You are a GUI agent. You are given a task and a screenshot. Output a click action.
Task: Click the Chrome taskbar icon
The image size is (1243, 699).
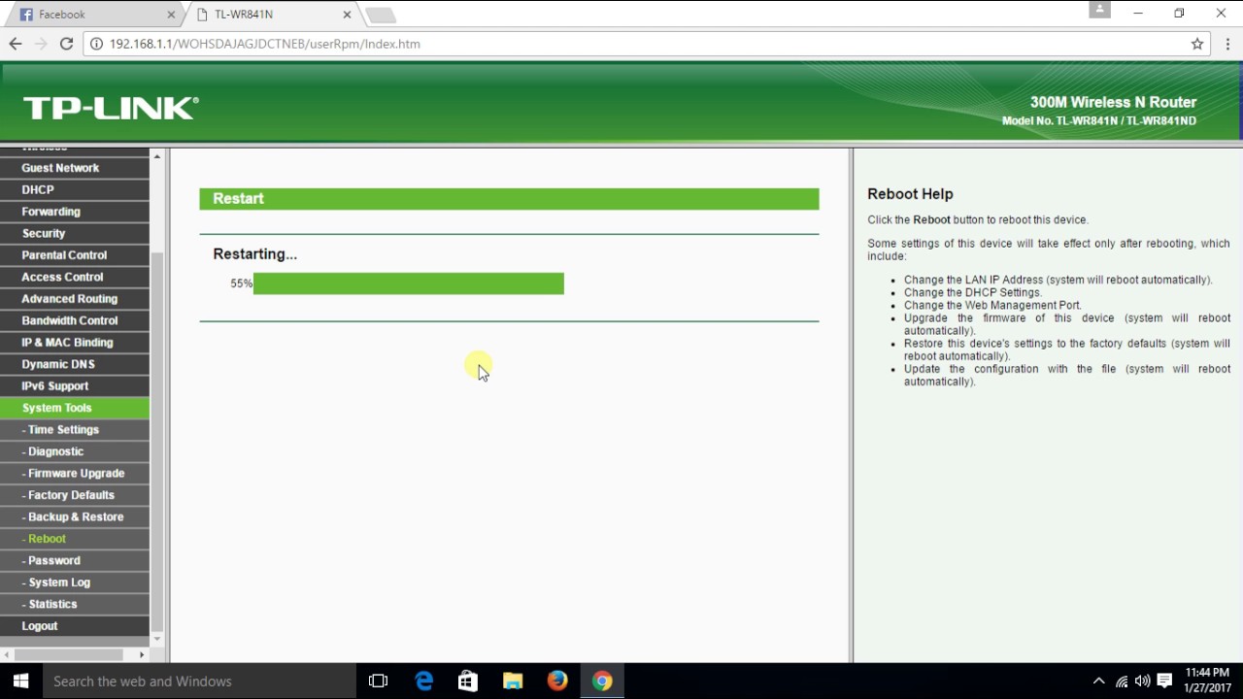point(602,682)
